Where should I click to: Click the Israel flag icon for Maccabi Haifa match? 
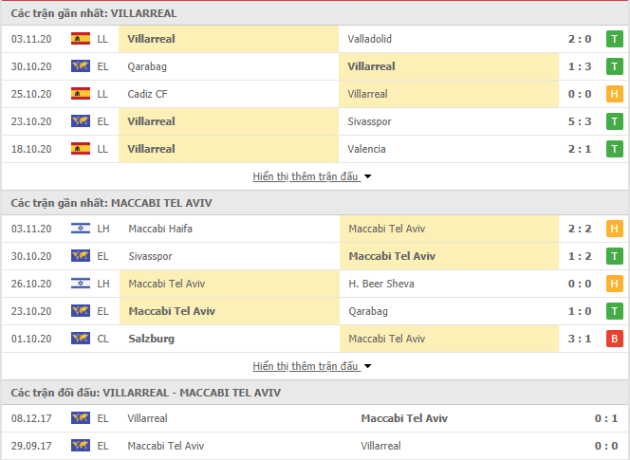[81, 229]
